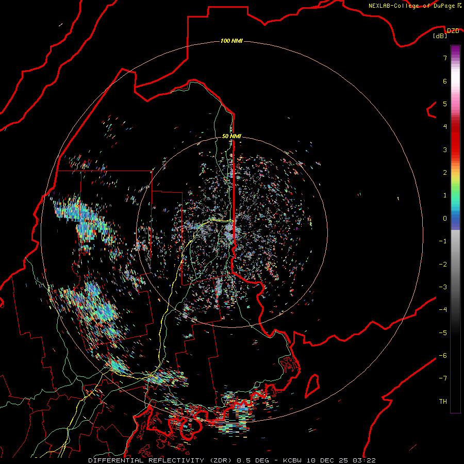The image size is (464, 464).
Task: Click the KCBW radar station identifier
Action: (x=292, y=460)
